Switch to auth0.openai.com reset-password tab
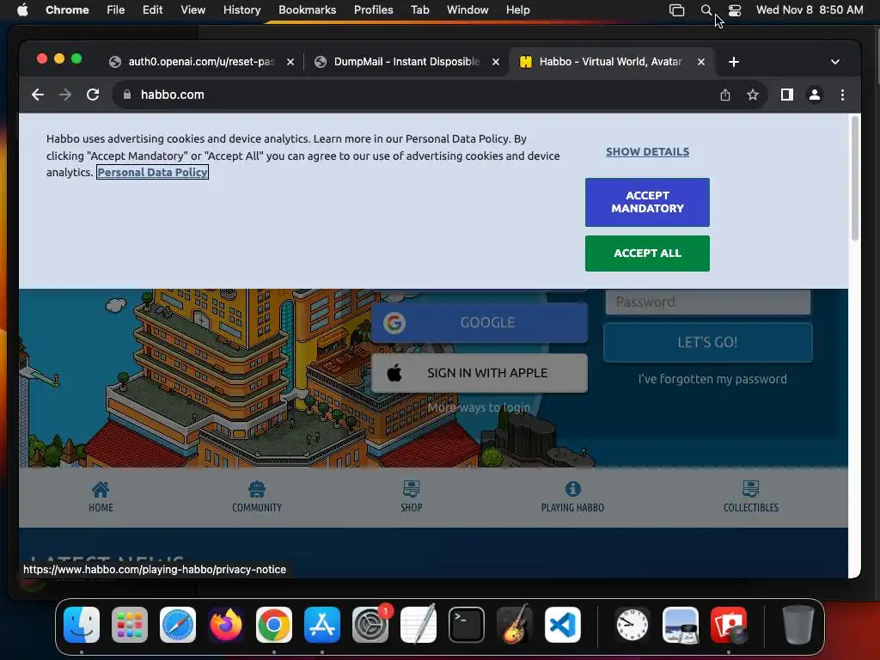Viewport: 880px width, 660px height. [x=202, y=62]
